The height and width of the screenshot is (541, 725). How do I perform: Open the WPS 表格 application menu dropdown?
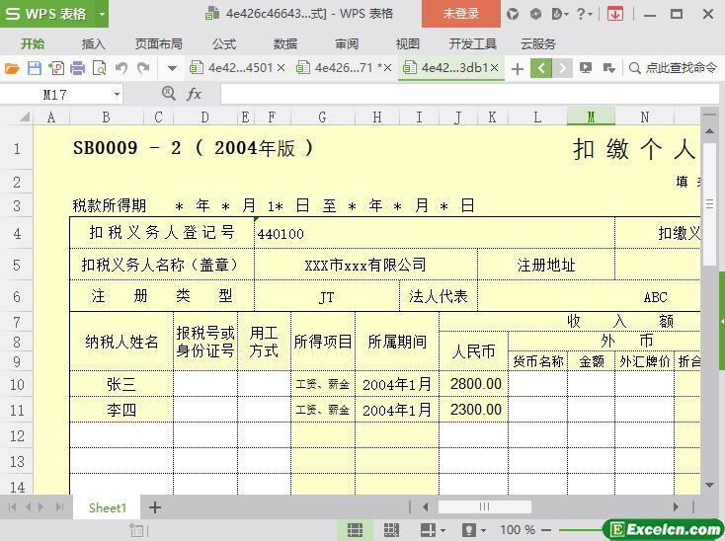click(102, 14)
